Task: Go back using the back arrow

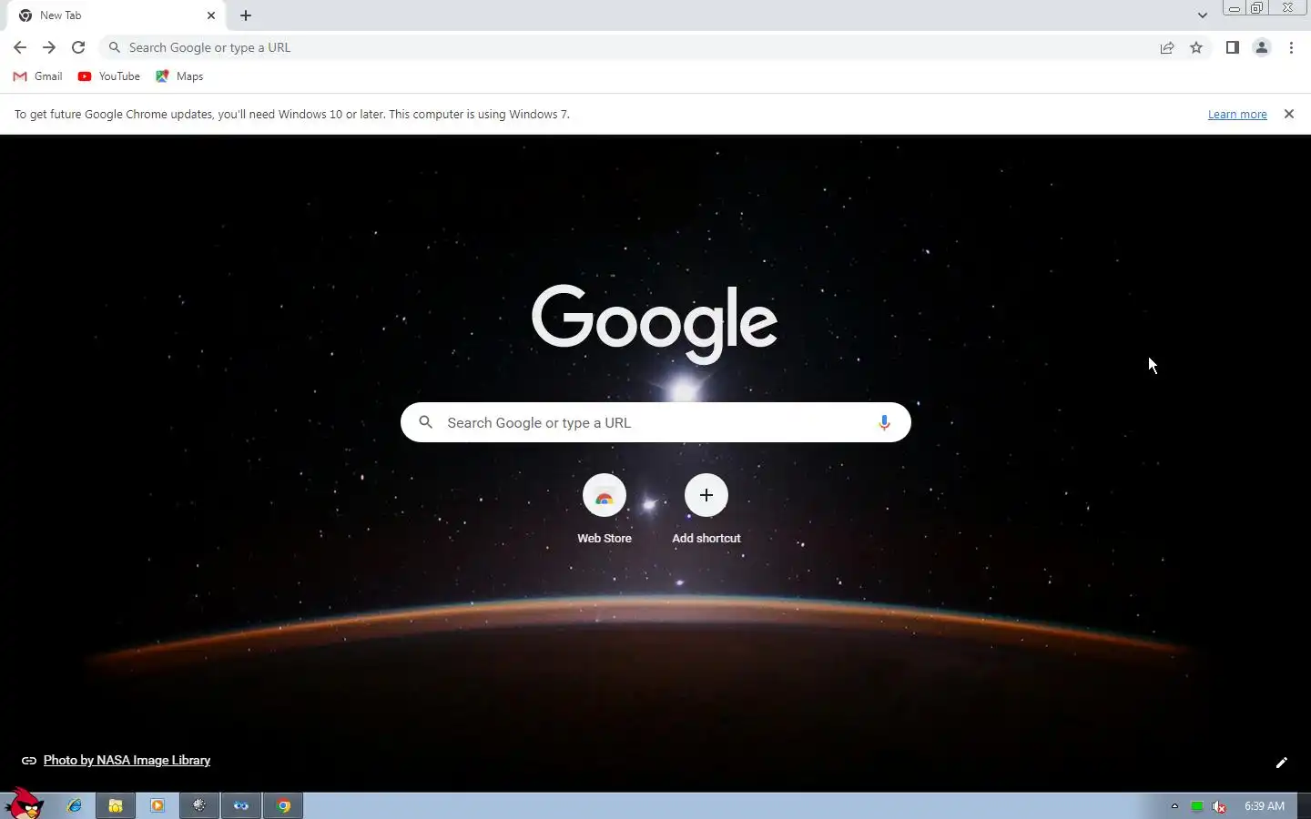Action: [x=20, y=47]
